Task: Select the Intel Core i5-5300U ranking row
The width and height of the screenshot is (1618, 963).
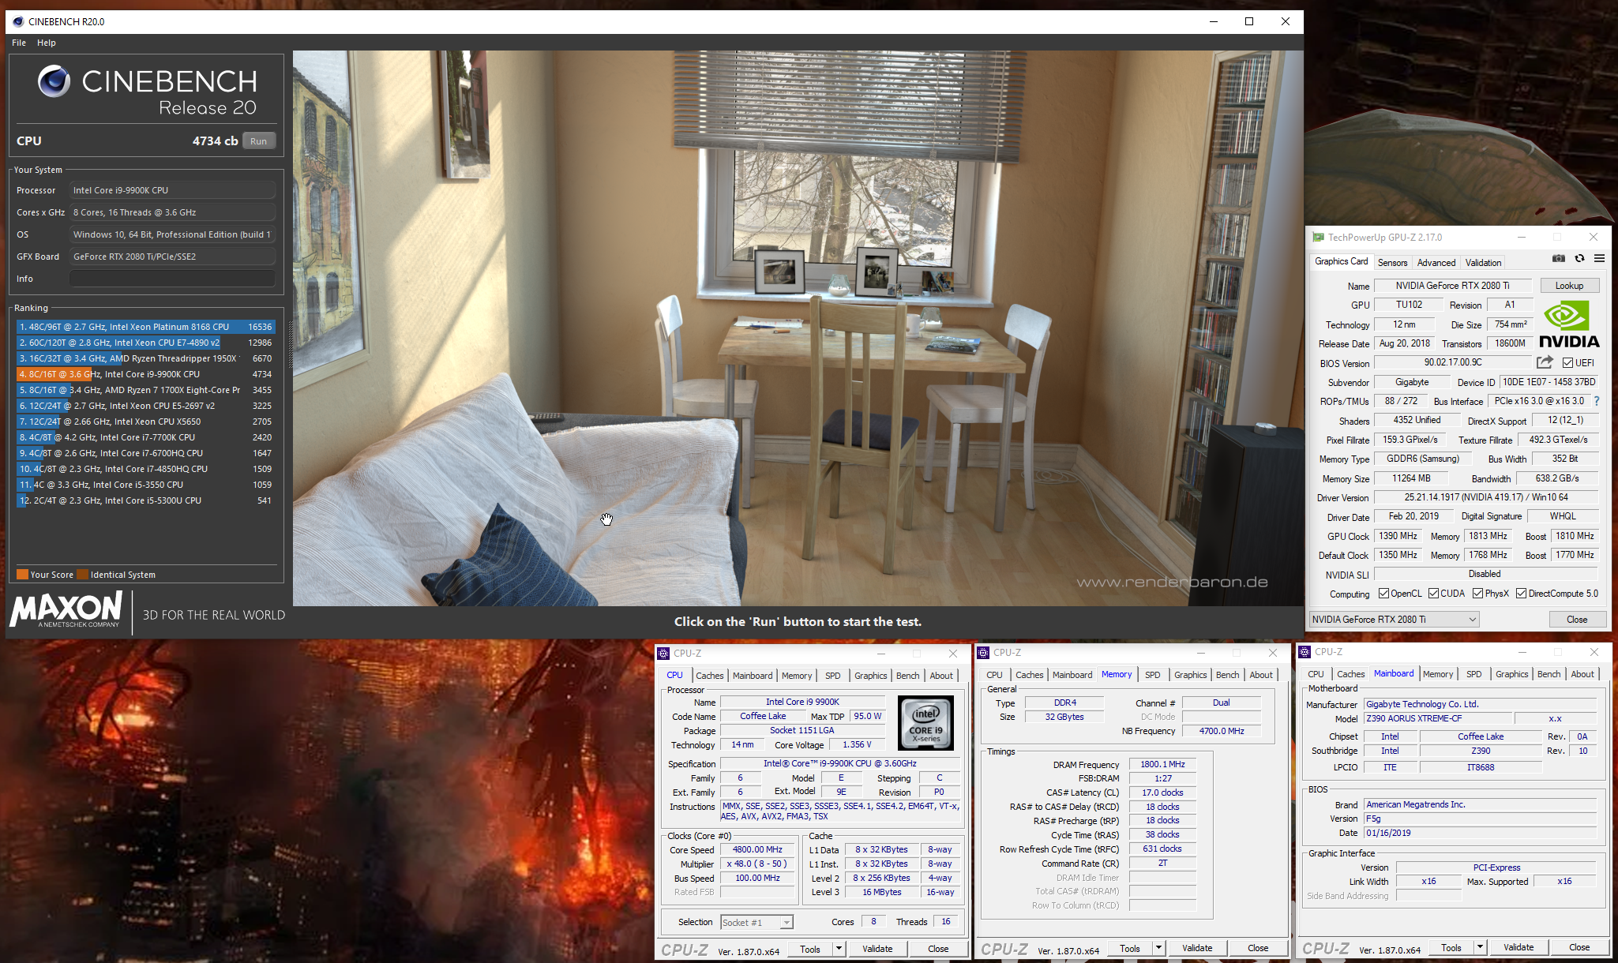Action: pyautogui.click(x=145, y=500)
